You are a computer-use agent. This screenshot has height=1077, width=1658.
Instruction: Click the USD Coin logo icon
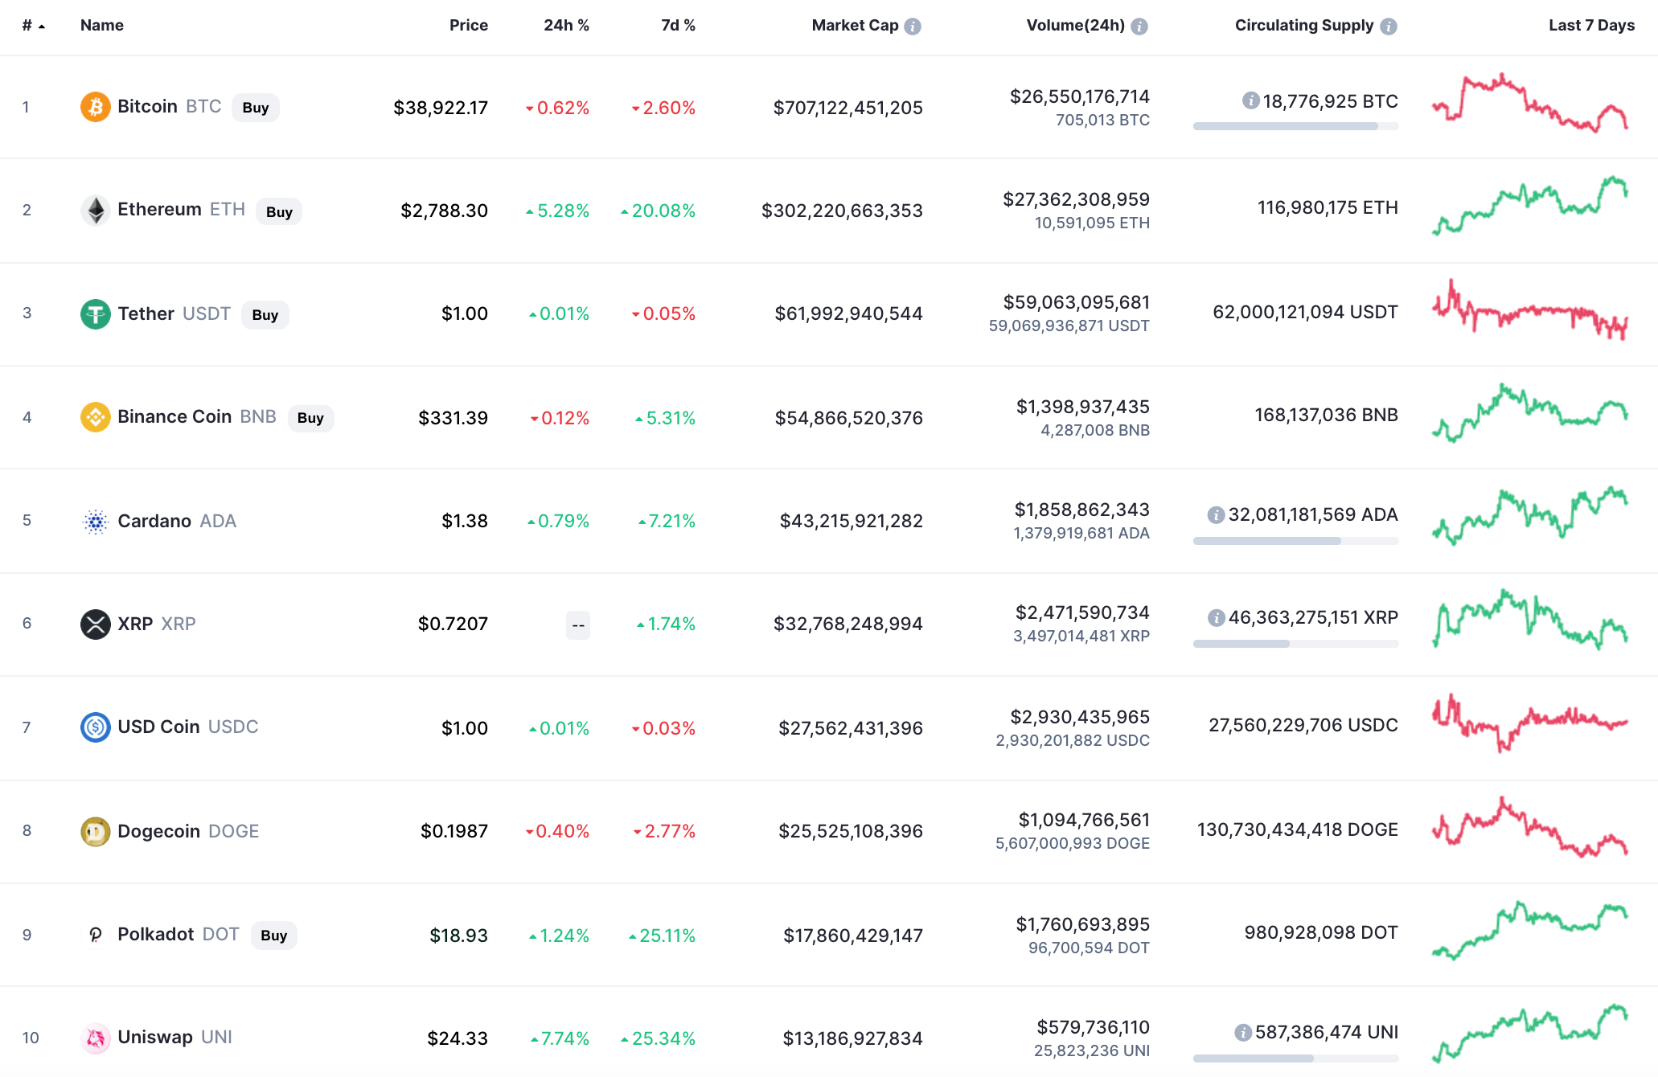(96, 727)
